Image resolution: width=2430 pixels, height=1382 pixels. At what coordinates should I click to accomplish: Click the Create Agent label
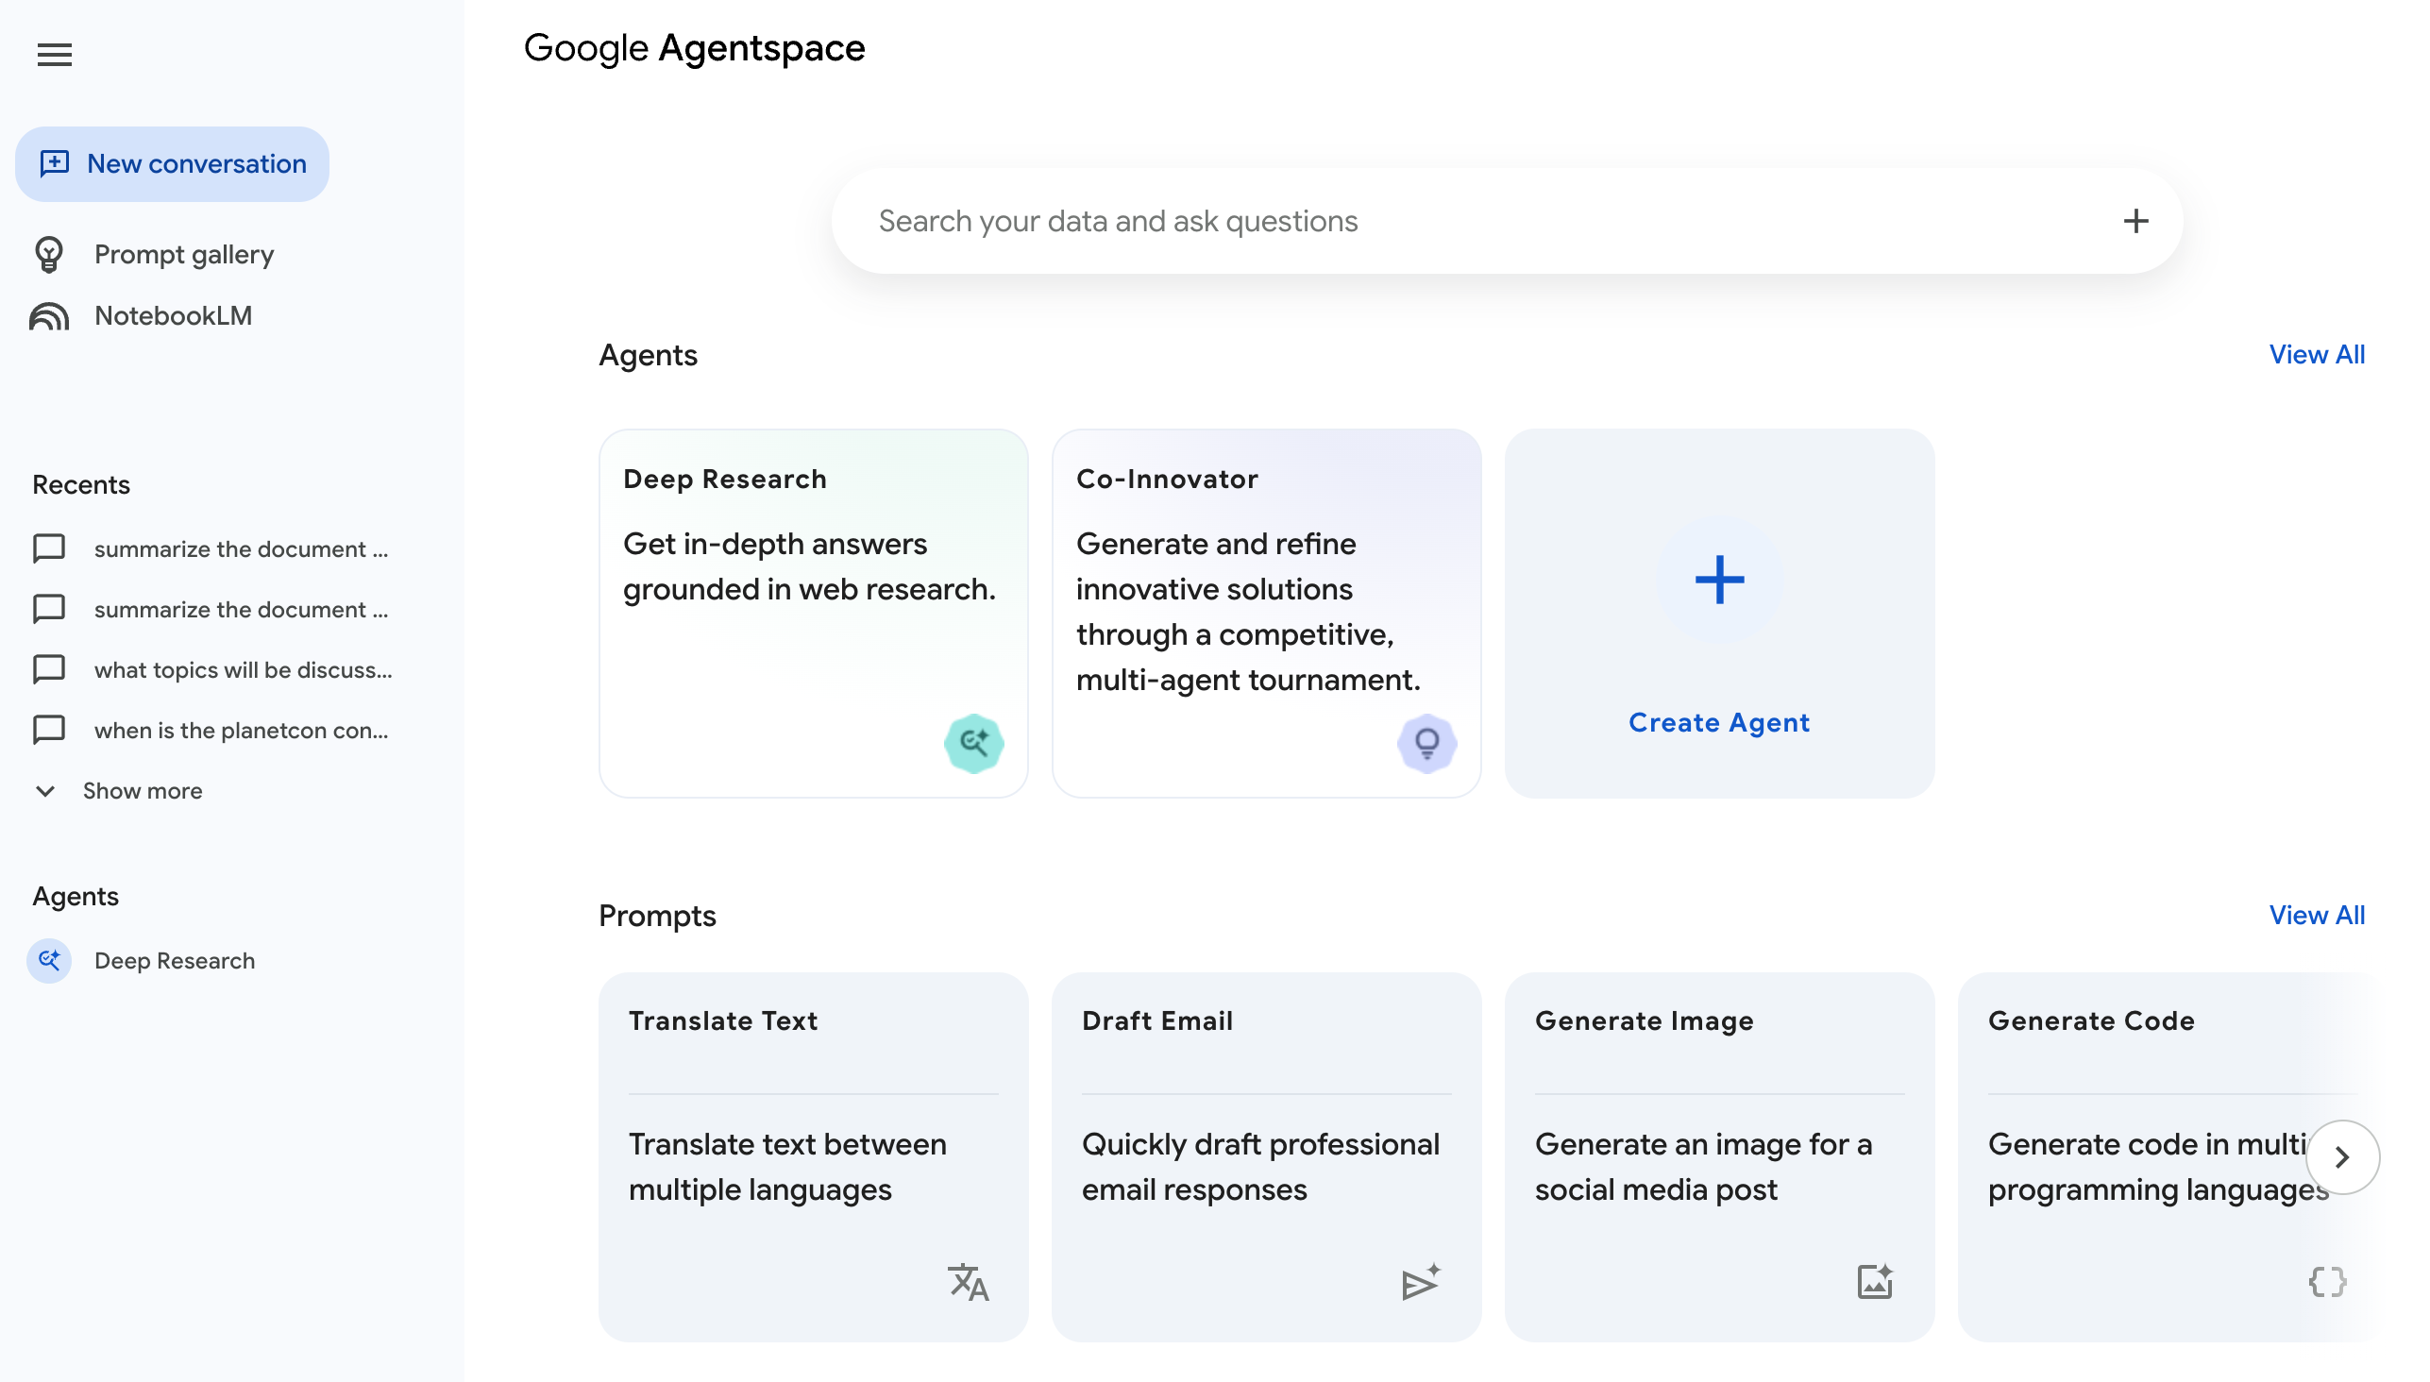[1719, 722]
